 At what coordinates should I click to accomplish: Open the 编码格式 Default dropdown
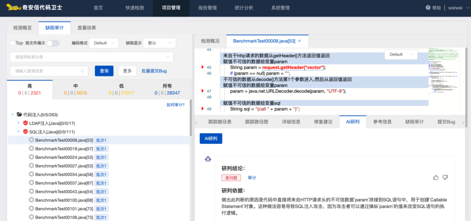105,43
